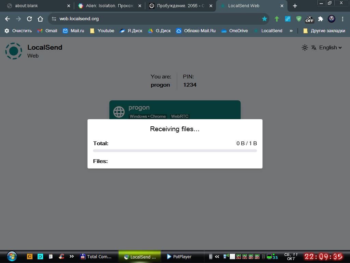Screen dimensions: 350x263
Task: Open the LocalSend bookmark
Action: (x=268, y=31)
